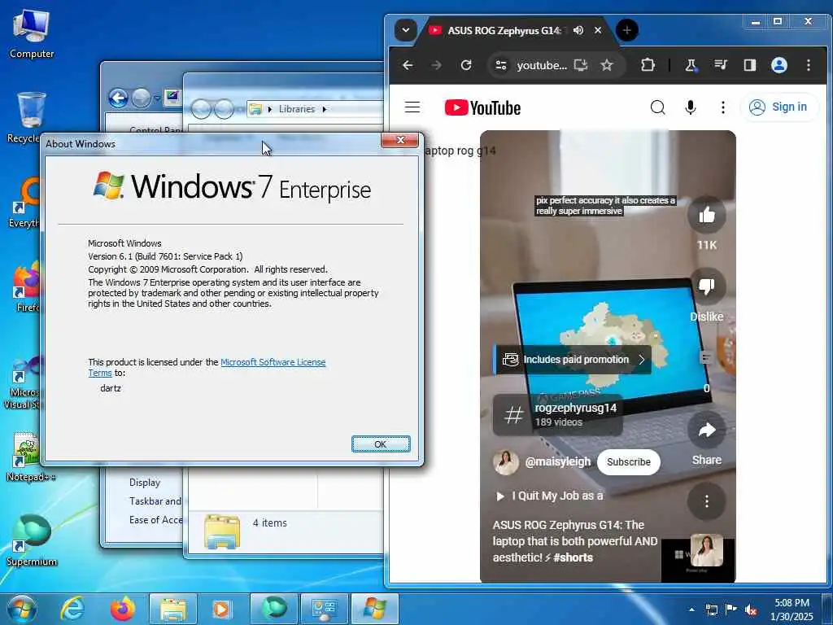833x625 pixels.
Task: Switch to Supermium in the taskbar
Action: click(x=274, y=609)
